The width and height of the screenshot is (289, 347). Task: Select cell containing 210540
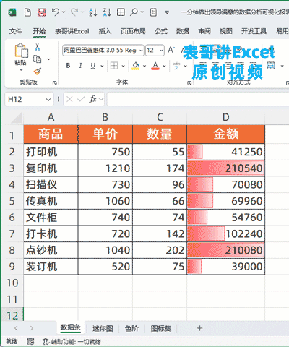226,168
